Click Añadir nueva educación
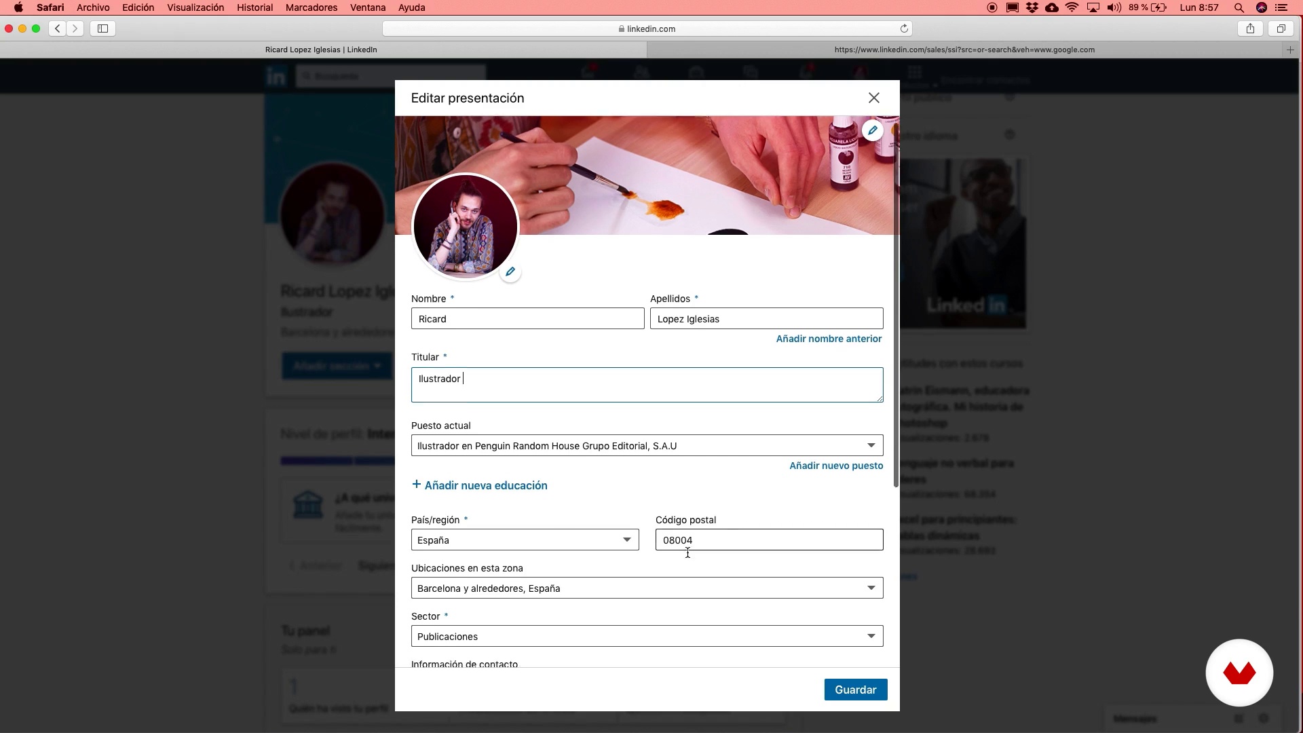This screenshot has height=733, width=1303. coord(479,485)
